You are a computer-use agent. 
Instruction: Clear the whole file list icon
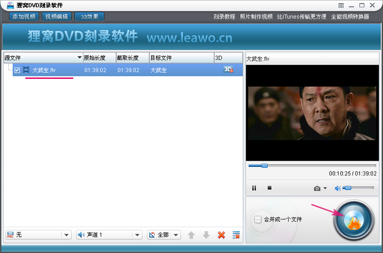click(236, 235)
